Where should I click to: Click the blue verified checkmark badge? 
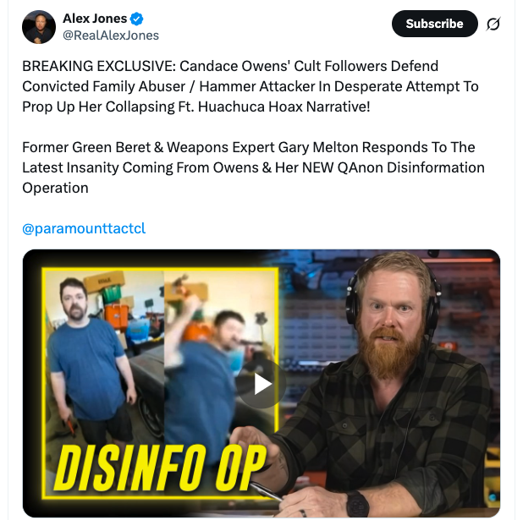point(136,19)
